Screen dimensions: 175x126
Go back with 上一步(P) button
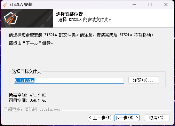point(101,118)
